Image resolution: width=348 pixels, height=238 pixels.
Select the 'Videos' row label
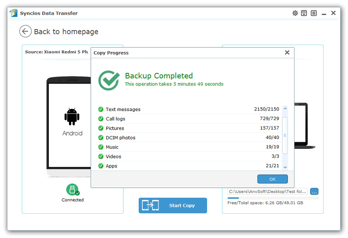click(114, 156)
